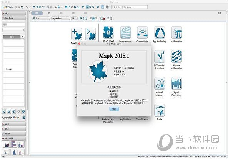Image resolution: width=228 pixels, height=159 pixels.
Task: Insert a box plot from Live Data Plots
Action: (21, 144)
